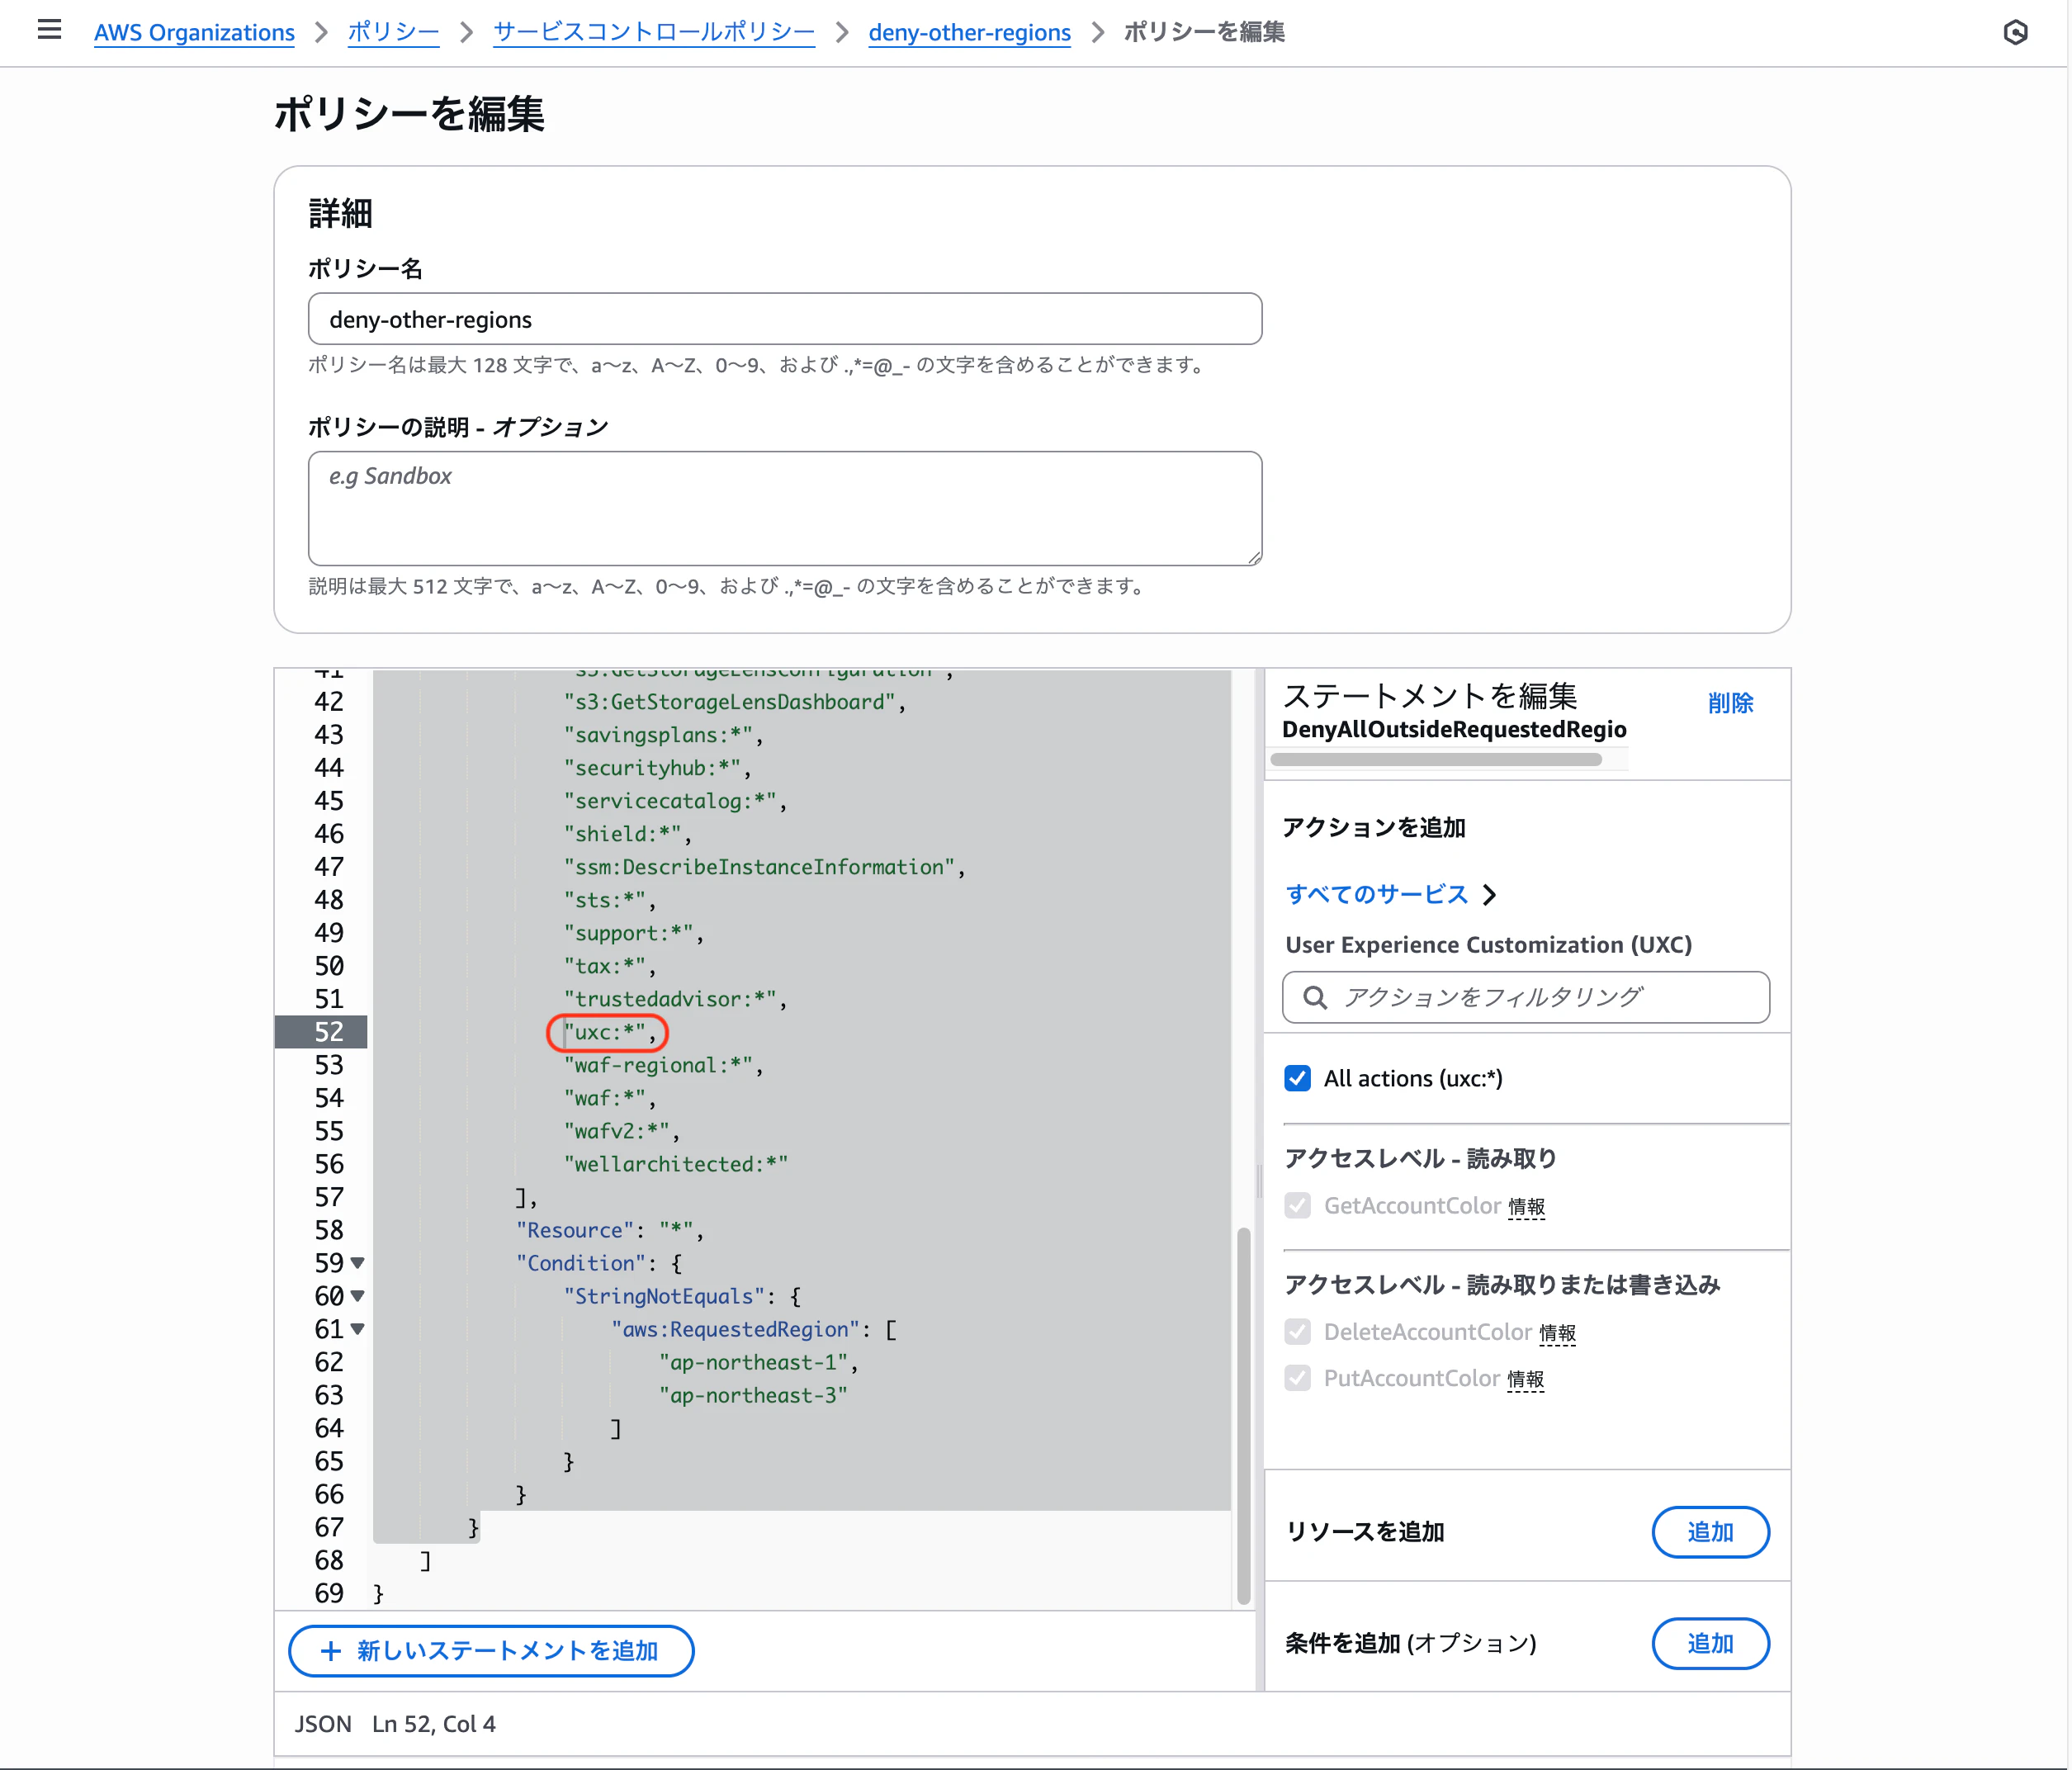Click "wellarchitected:*" on line 56
The image size is (2072, 1770).
676,1164
